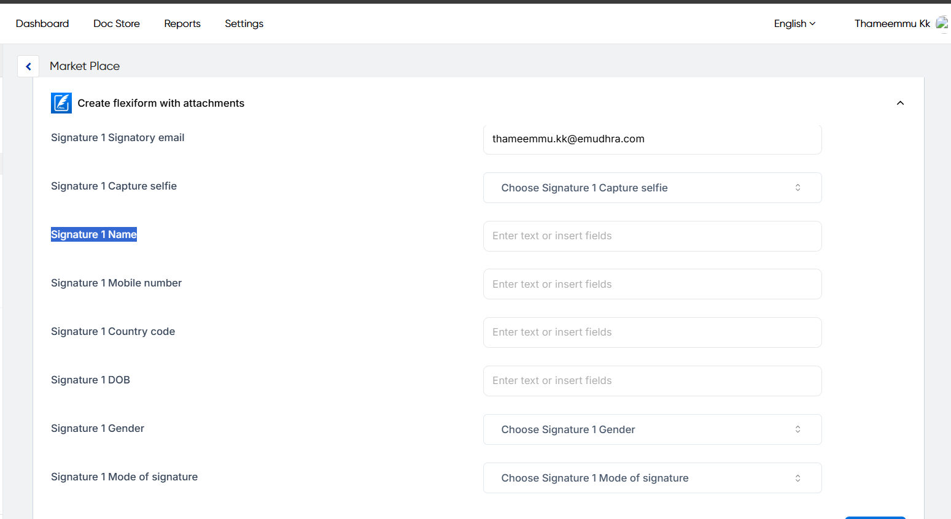951x519 pixels.
Task: Collapse the Create flexiform with attachments section
Action: click(900, 103)
